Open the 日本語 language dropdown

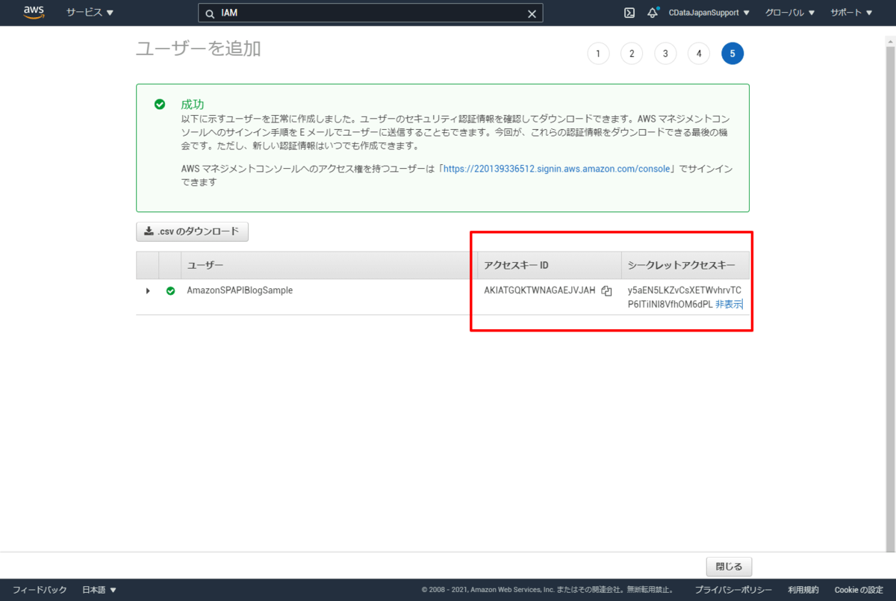click(99, 590)
